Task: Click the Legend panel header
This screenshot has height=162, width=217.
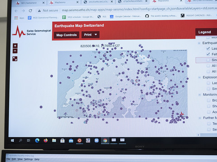Action: 206,32
